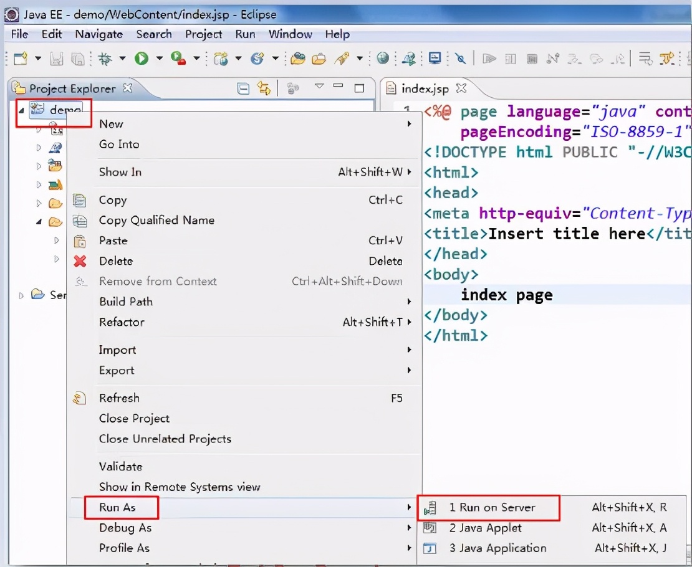
Task: Expand the Servers folder tree node
Action: click(22, 295)
